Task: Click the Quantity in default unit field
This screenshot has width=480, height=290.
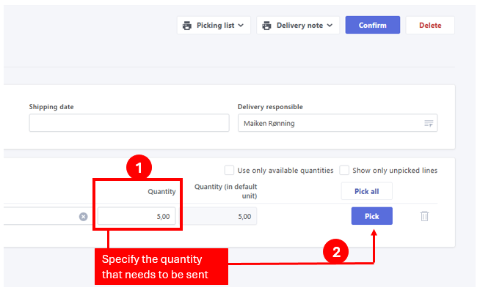Action: coord(220,216)
